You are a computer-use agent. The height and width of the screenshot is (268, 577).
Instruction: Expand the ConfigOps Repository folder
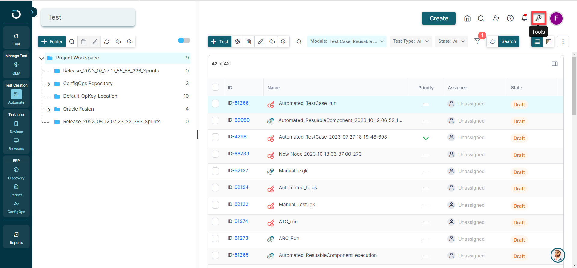[49, 84]
